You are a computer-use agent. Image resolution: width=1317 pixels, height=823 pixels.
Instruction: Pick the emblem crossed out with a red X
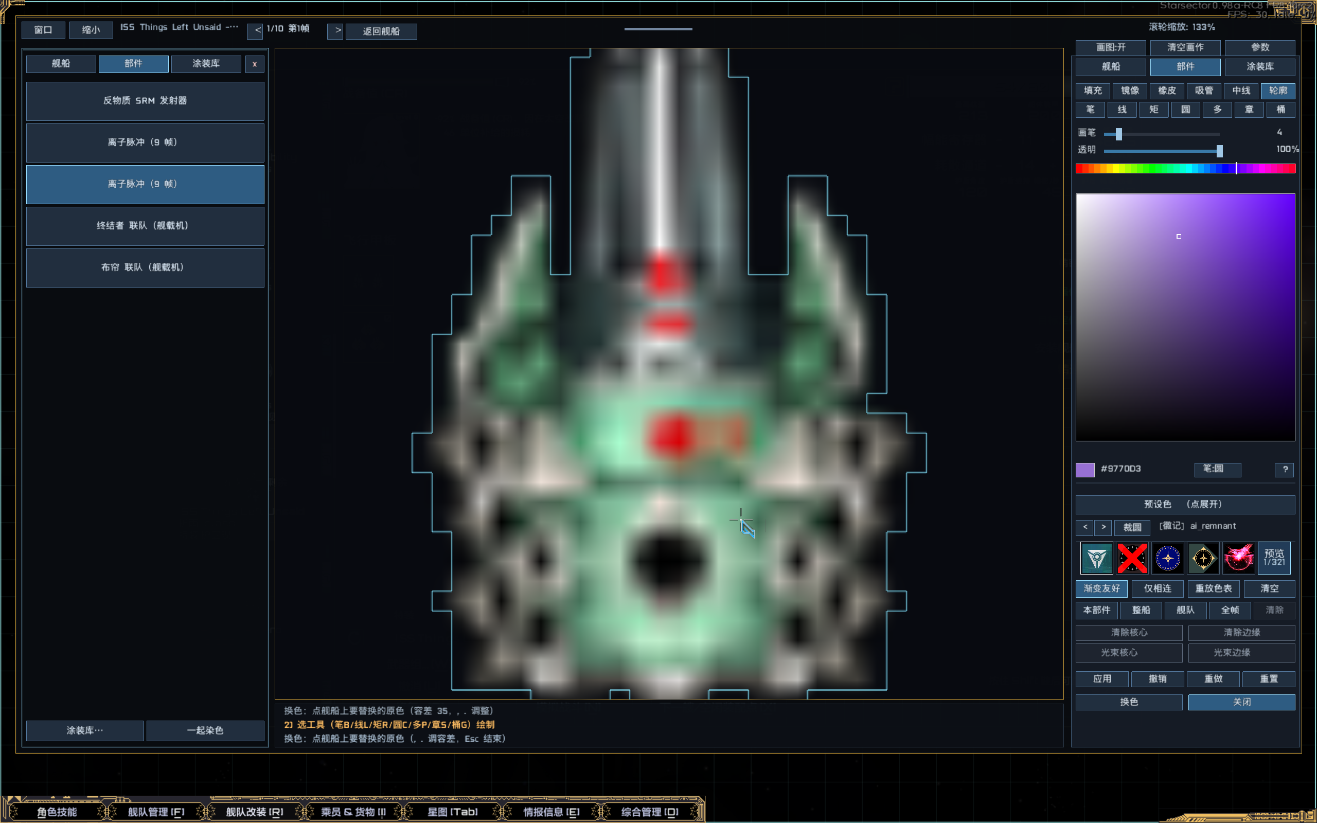coord(1132,558)
